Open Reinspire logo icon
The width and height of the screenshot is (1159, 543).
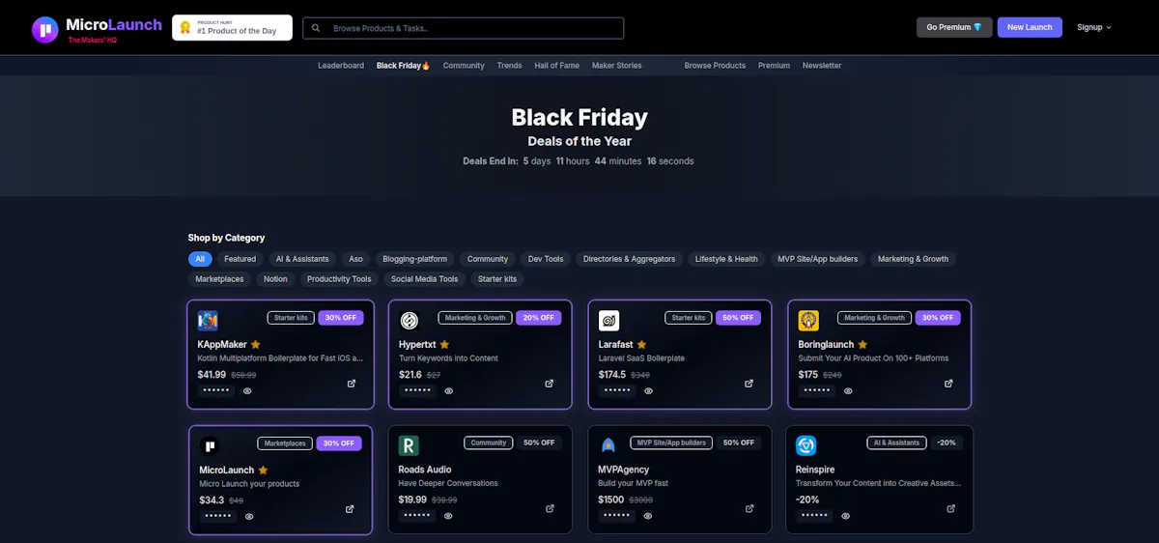(x=806, y=445)
